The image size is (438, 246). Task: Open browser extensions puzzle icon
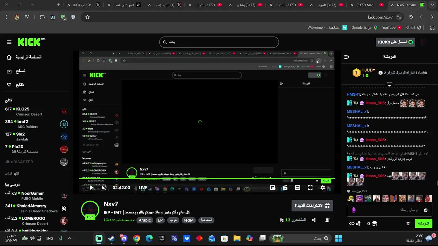pos(42,17)
